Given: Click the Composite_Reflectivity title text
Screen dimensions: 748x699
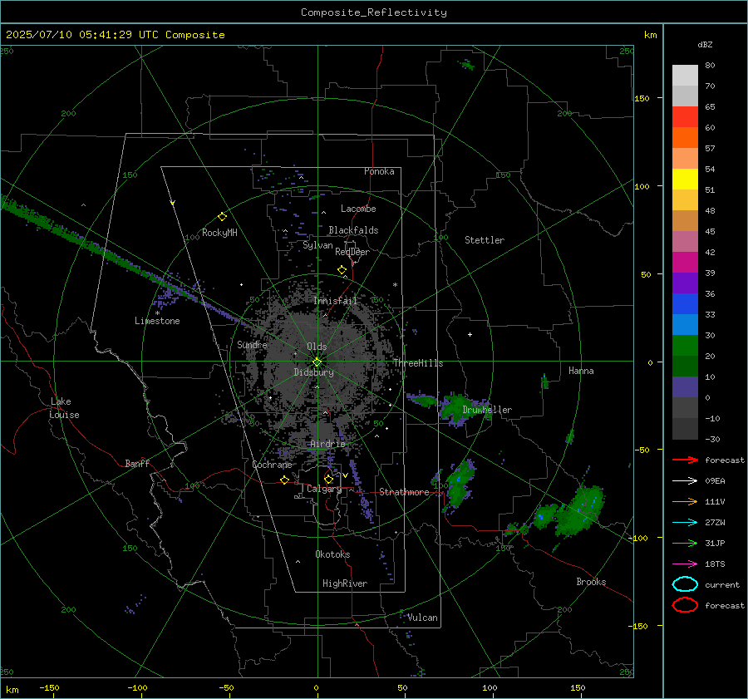Looking at the screenshot, I should click(373, 12).
